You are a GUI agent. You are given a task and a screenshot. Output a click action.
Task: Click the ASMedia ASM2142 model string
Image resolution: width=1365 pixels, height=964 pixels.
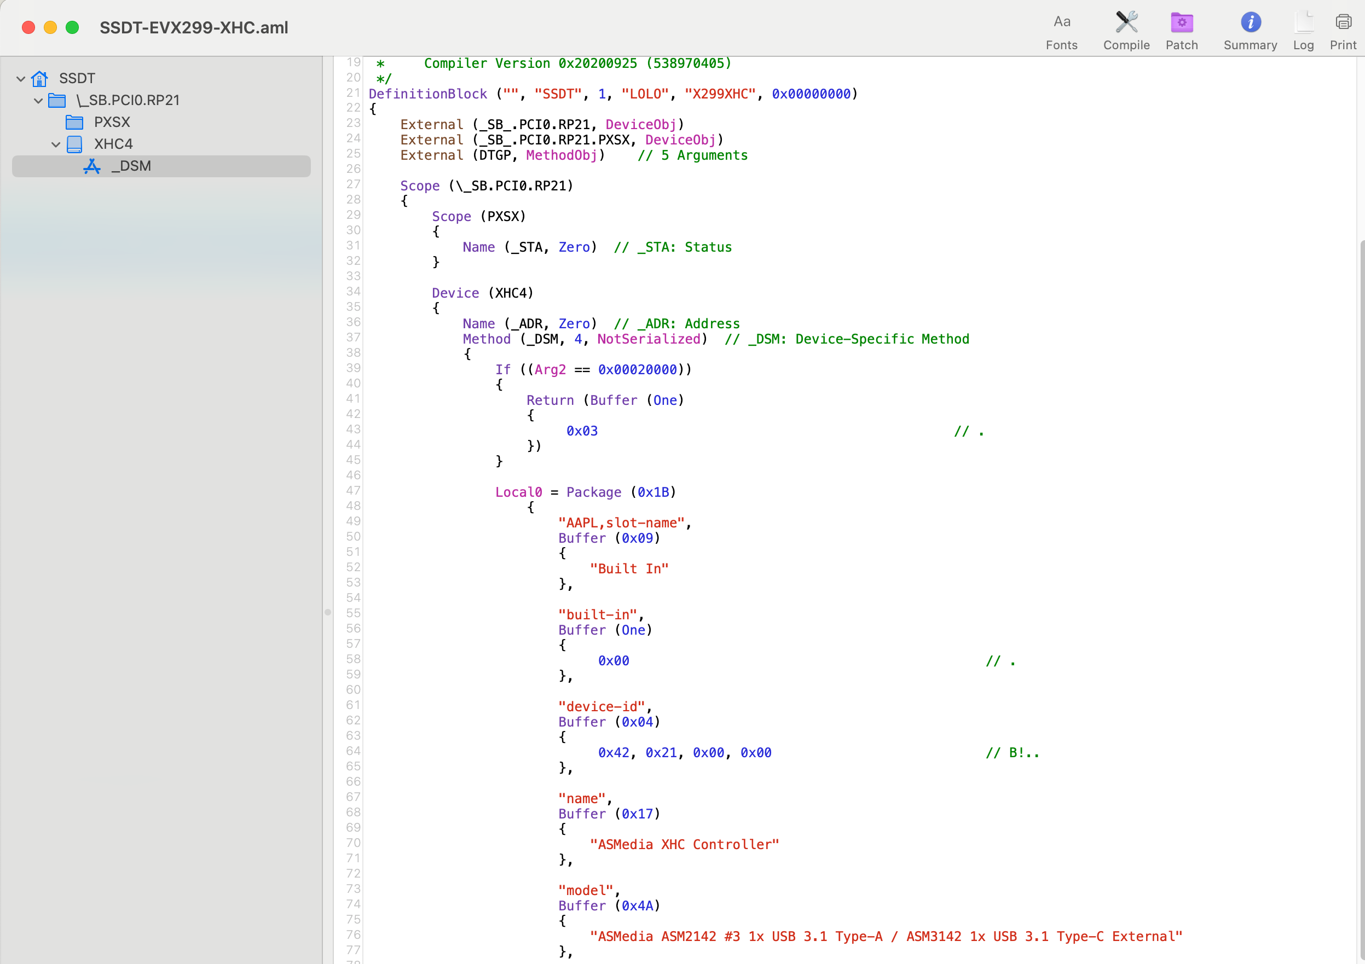(x=886, y=937)
